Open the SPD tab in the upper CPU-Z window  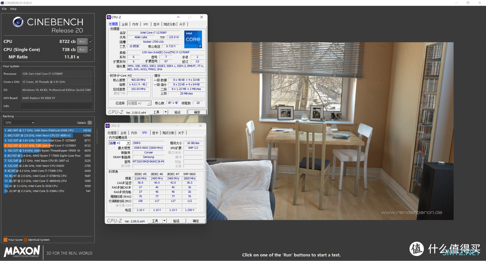point(146,24)
